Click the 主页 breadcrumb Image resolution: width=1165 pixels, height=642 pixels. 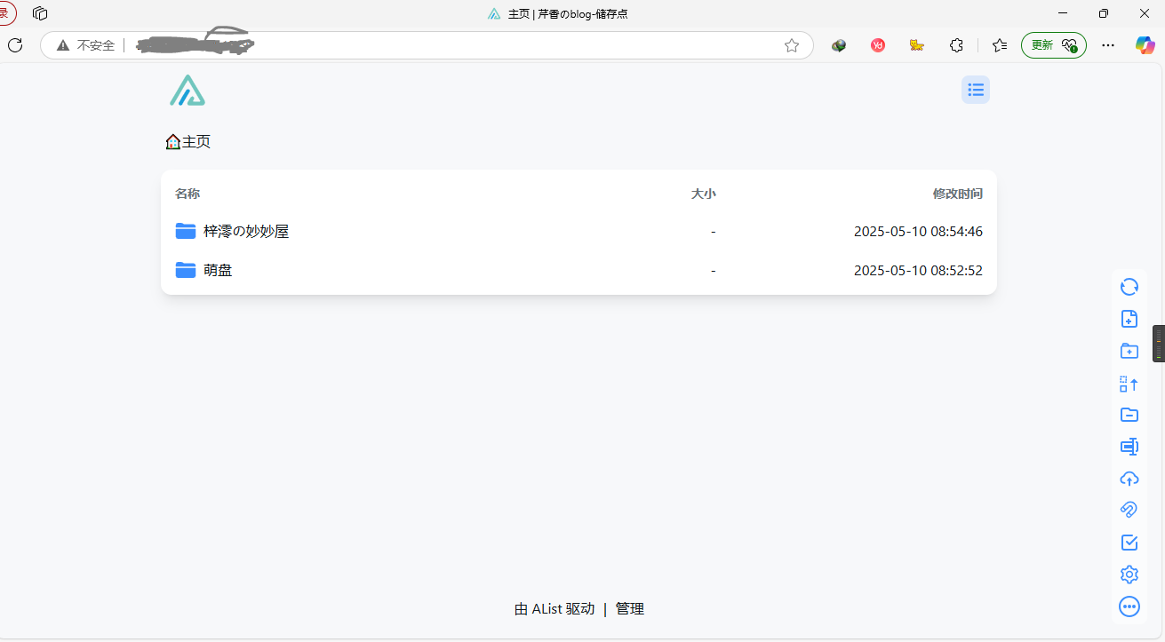(x=195, y=142)
